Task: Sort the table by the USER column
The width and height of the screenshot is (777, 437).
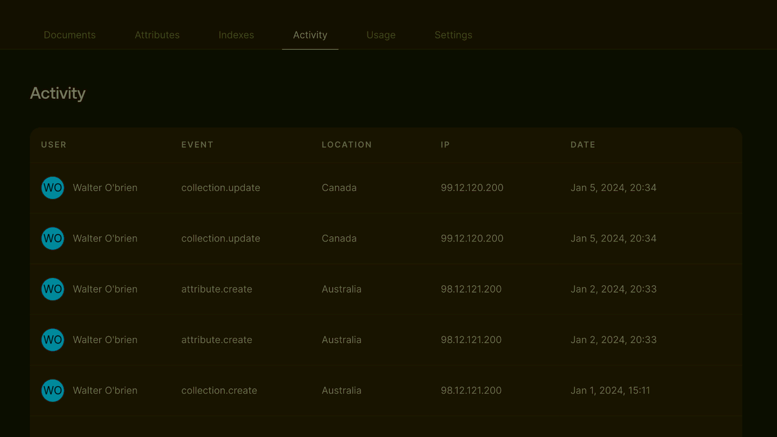Action: coord(53,144)
